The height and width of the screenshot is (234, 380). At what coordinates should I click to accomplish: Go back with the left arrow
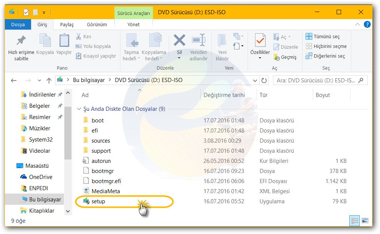tap(14, 80)
